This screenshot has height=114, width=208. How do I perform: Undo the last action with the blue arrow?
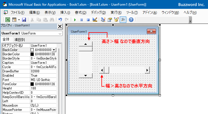click(60, 20)
